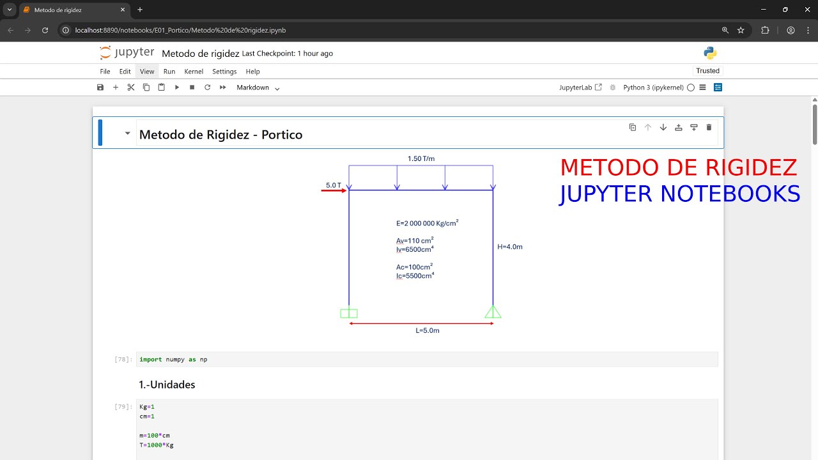Insert a cell below icon in the cell toolbar
Screen dimensions: 818x460
[693, 127]
